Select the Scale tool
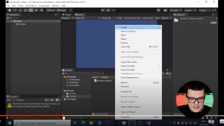 (x=26, y=10)
